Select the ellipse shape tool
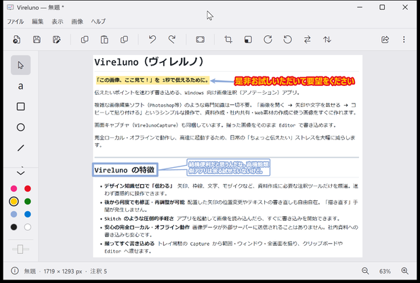This screenshot has width=420, height=283. 20,127
